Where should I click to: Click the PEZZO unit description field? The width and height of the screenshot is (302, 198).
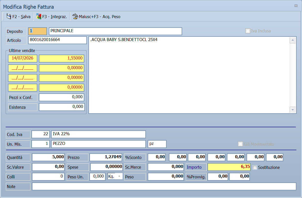(98, 144)
